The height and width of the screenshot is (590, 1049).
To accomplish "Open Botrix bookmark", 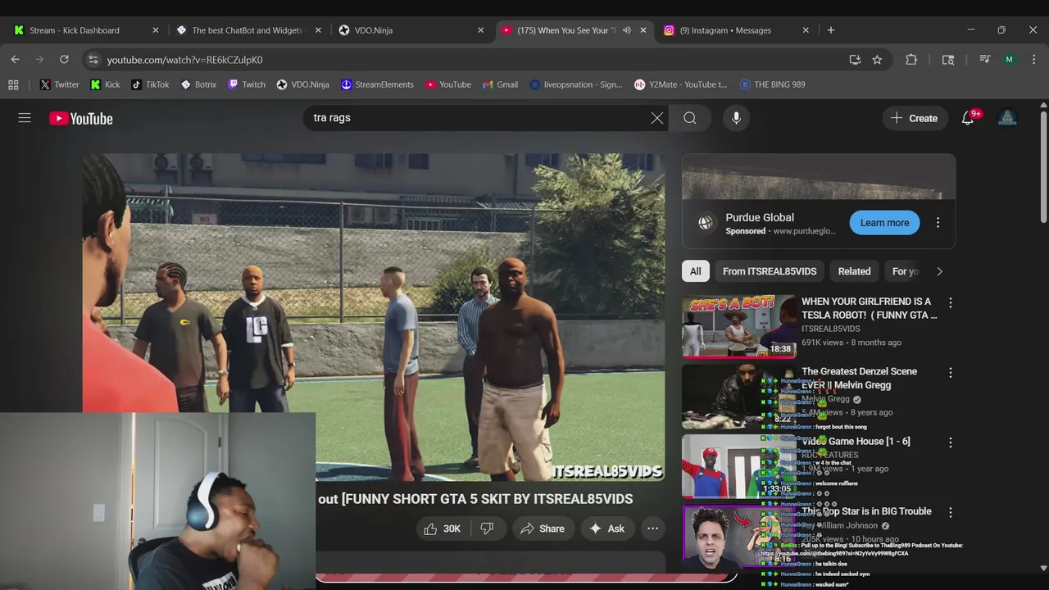I will 198,84.
